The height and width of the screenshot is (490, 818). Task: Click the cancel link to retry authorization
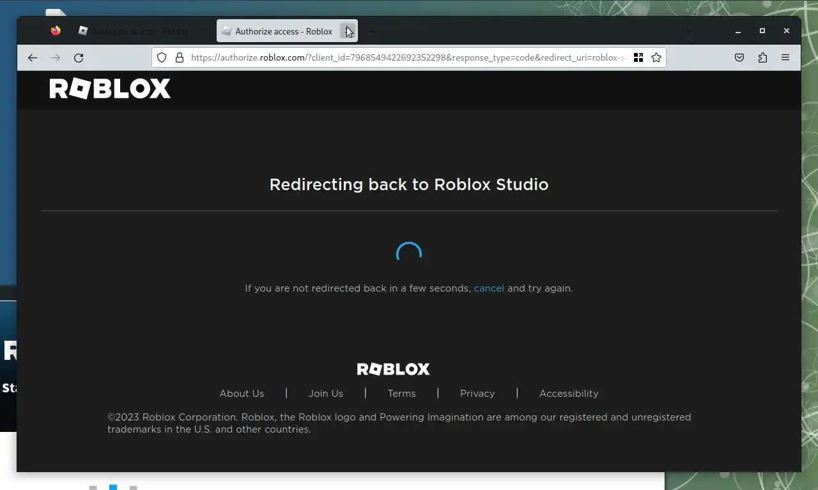(489, 288)
